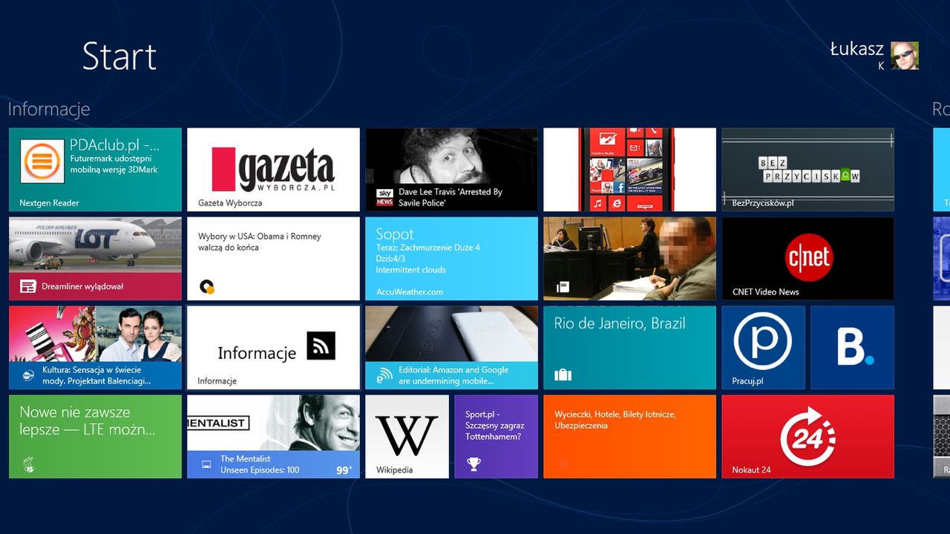Launch the Nokaut 24 tile
Viewport: 950px width, 534px height.
click(x=807, y=437)
